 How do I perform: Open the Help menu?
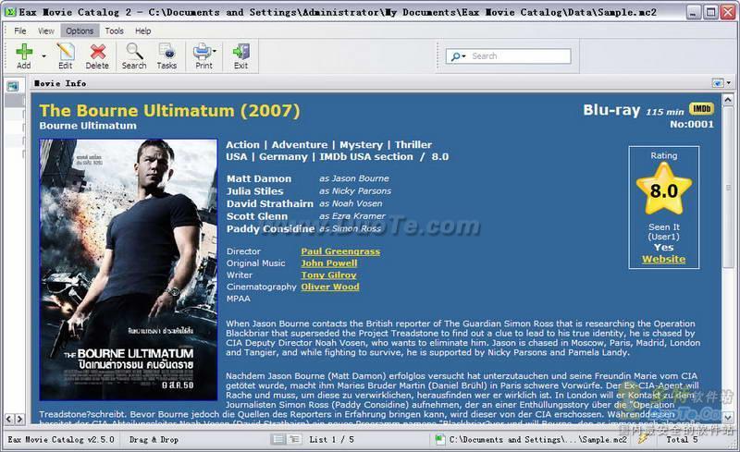pos(143,31)
